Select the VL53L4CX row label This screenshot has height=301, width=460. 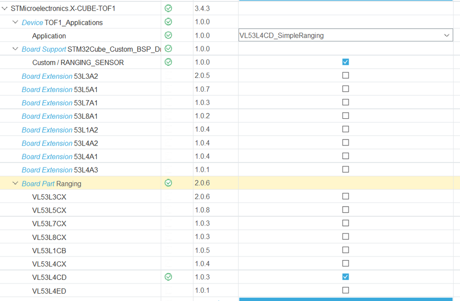coord(49,264)
